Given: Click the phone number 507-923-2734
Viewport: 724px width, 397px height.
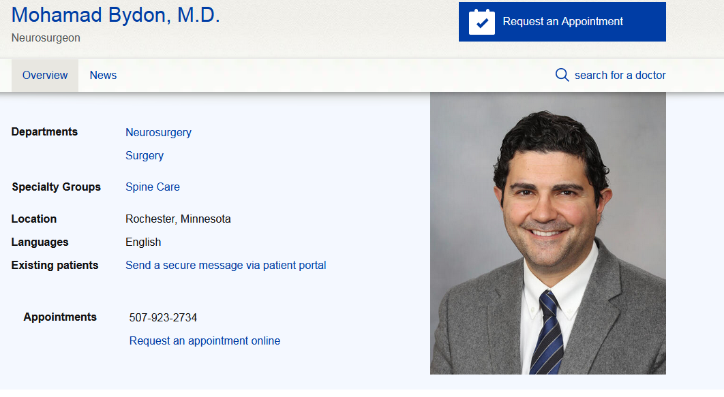Looking at the screenshot, I should click(x=163, y=318).
